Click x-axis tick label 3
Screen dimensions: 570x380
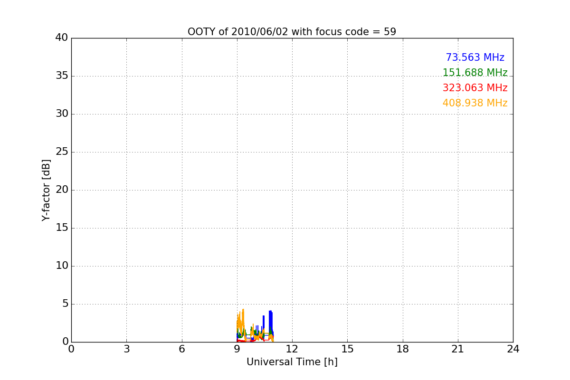click(x=126, y=349)
